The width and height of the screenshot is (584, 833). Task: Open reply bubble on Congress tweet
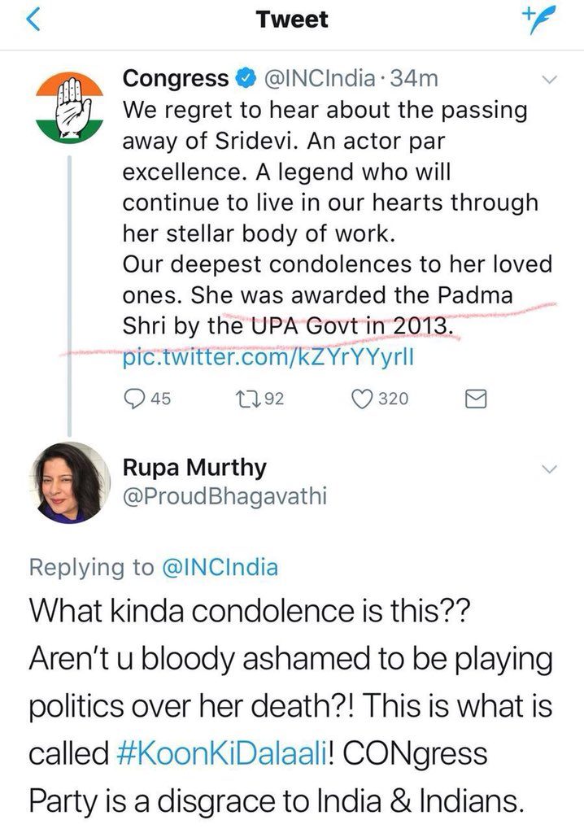click(134, 399)
